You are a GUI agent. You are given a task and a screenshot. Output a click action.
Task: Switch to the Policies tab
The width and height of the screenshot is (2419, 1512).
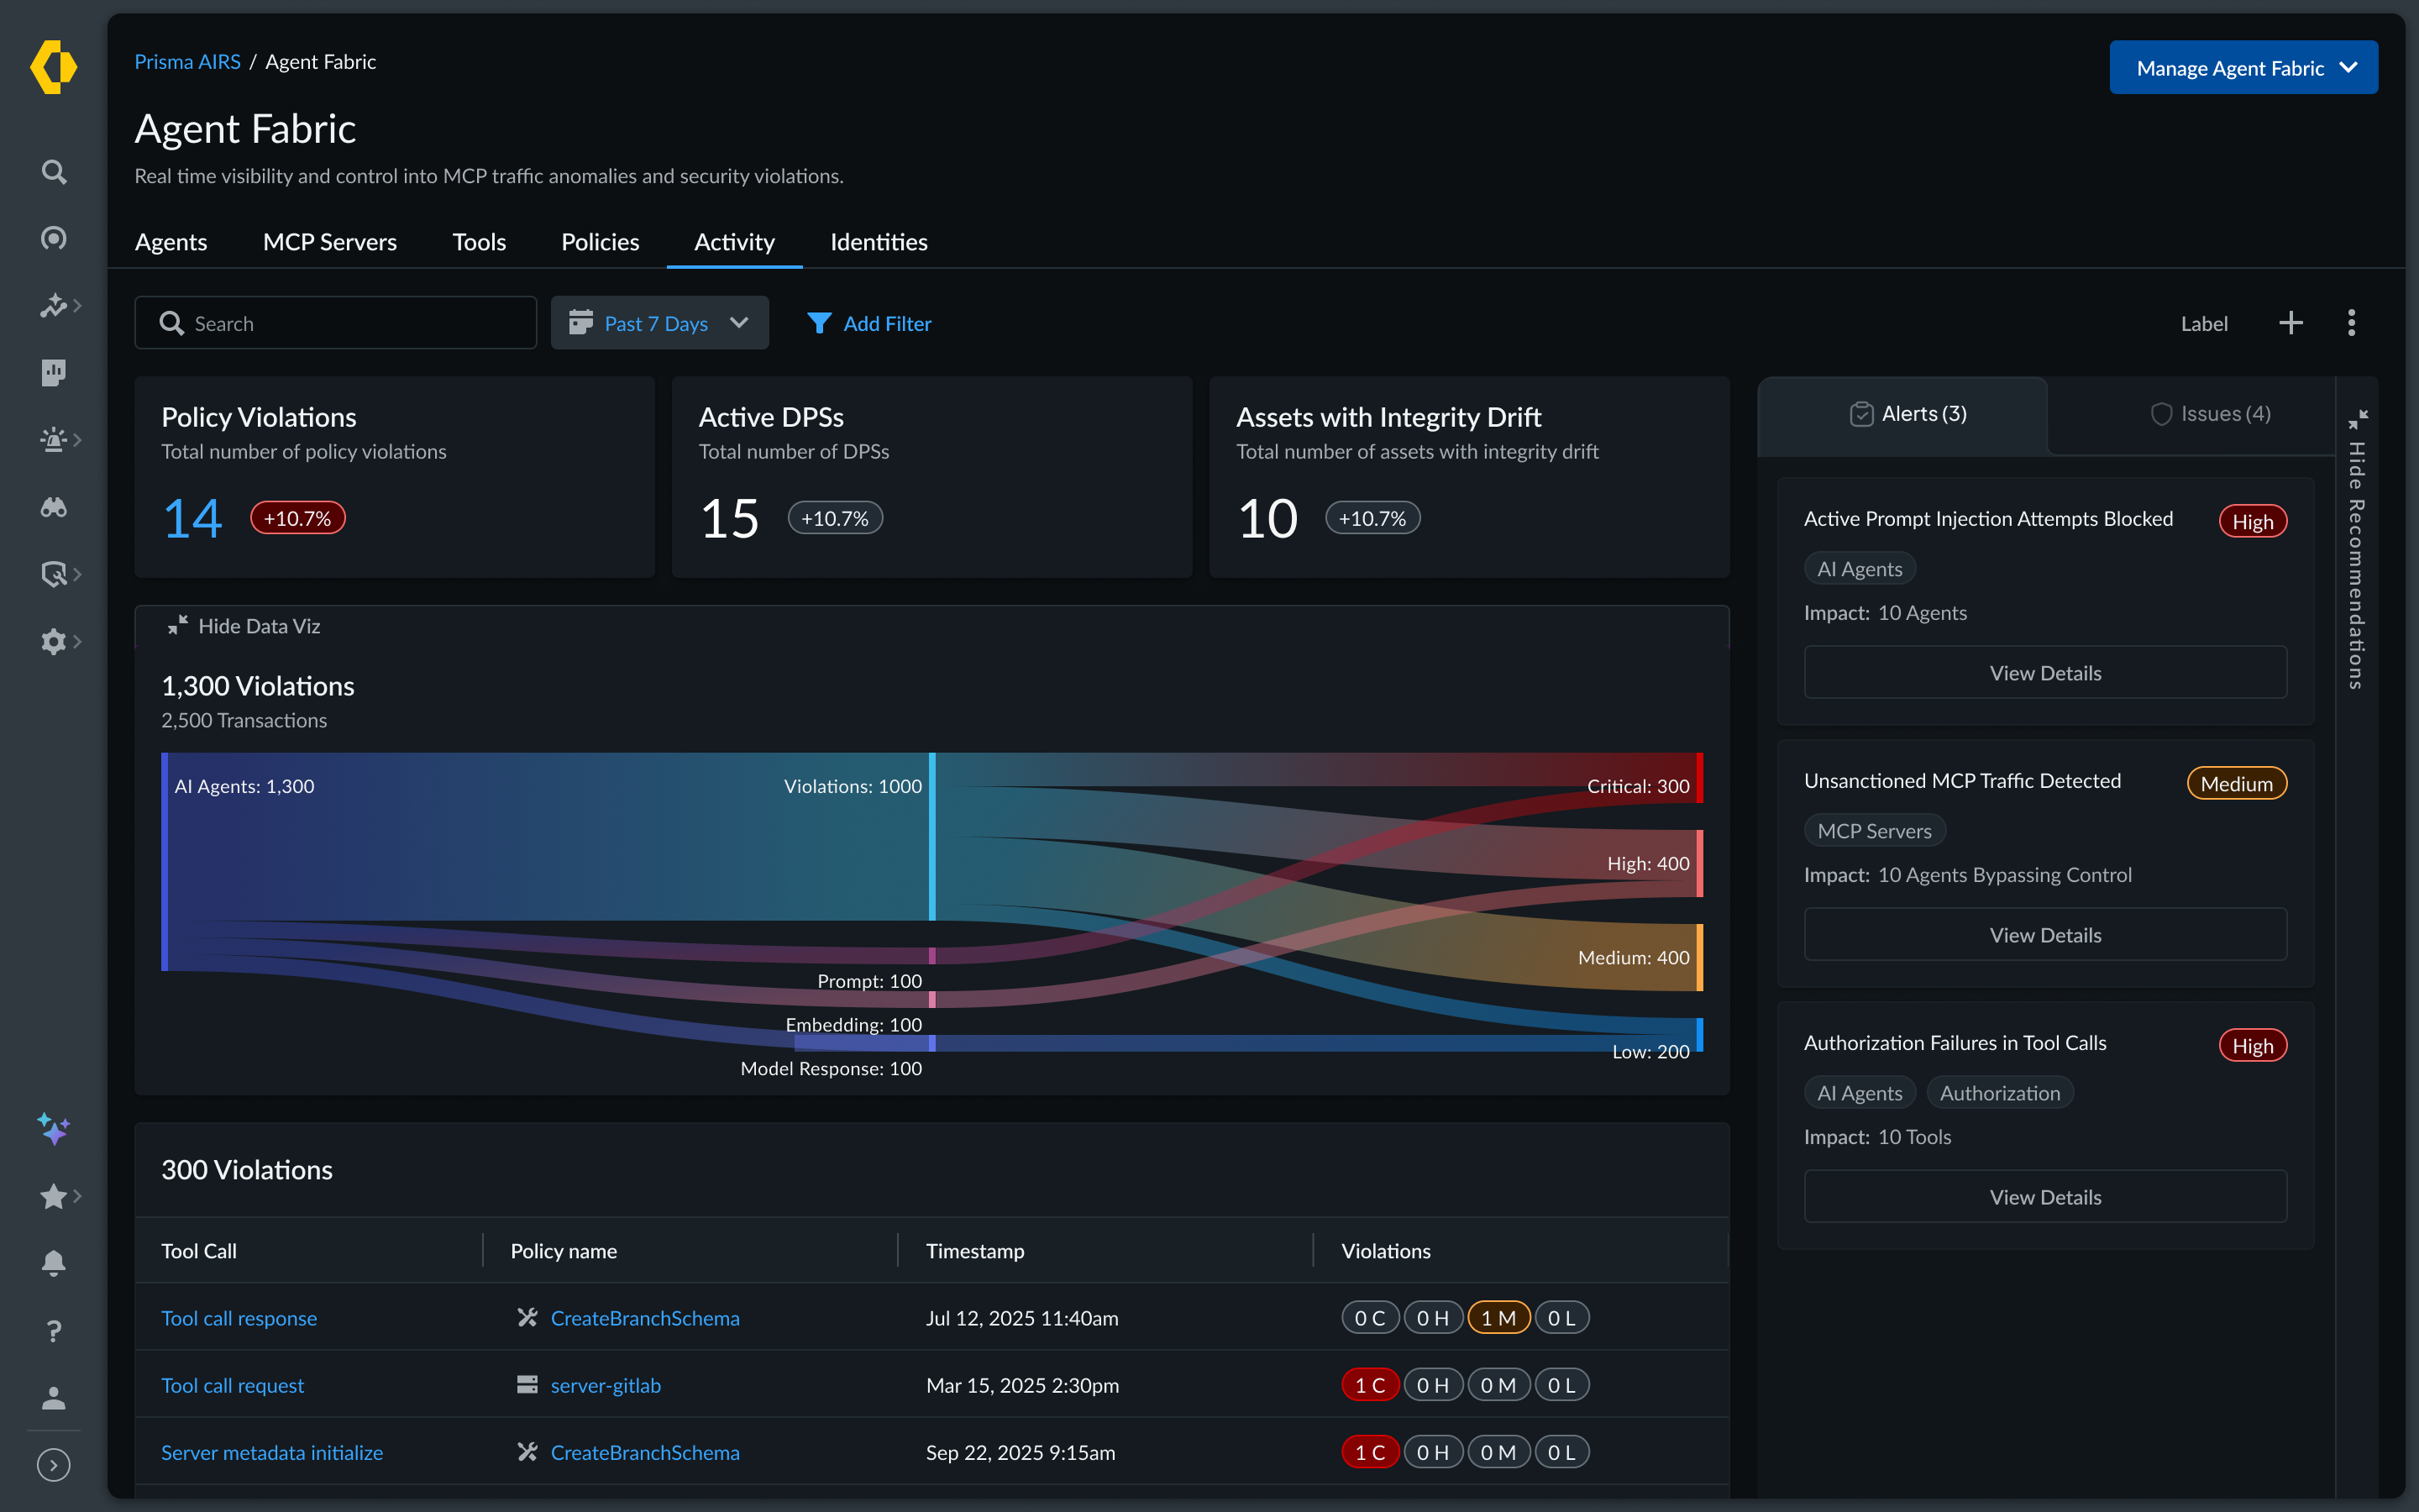point(600,242)
